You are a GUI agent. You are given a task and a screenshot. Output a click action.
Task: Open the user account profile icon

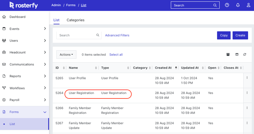pyautogui.click(x=248, y=5)
